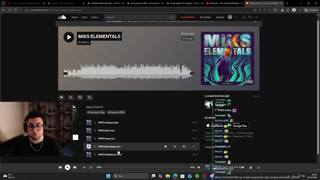Add the playlist to Next up queue

pyautogui.click(x=89, y=97)
